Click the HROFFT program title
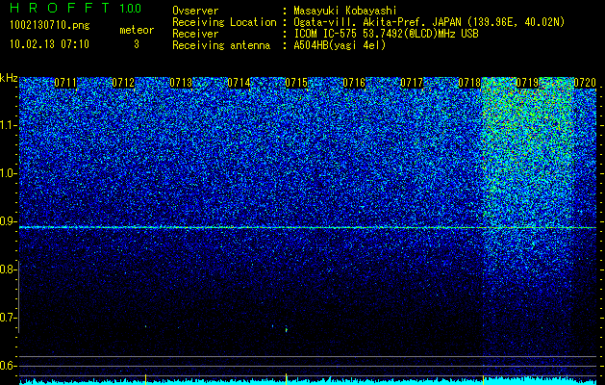The image size is (605, 385). click(60, 8)
